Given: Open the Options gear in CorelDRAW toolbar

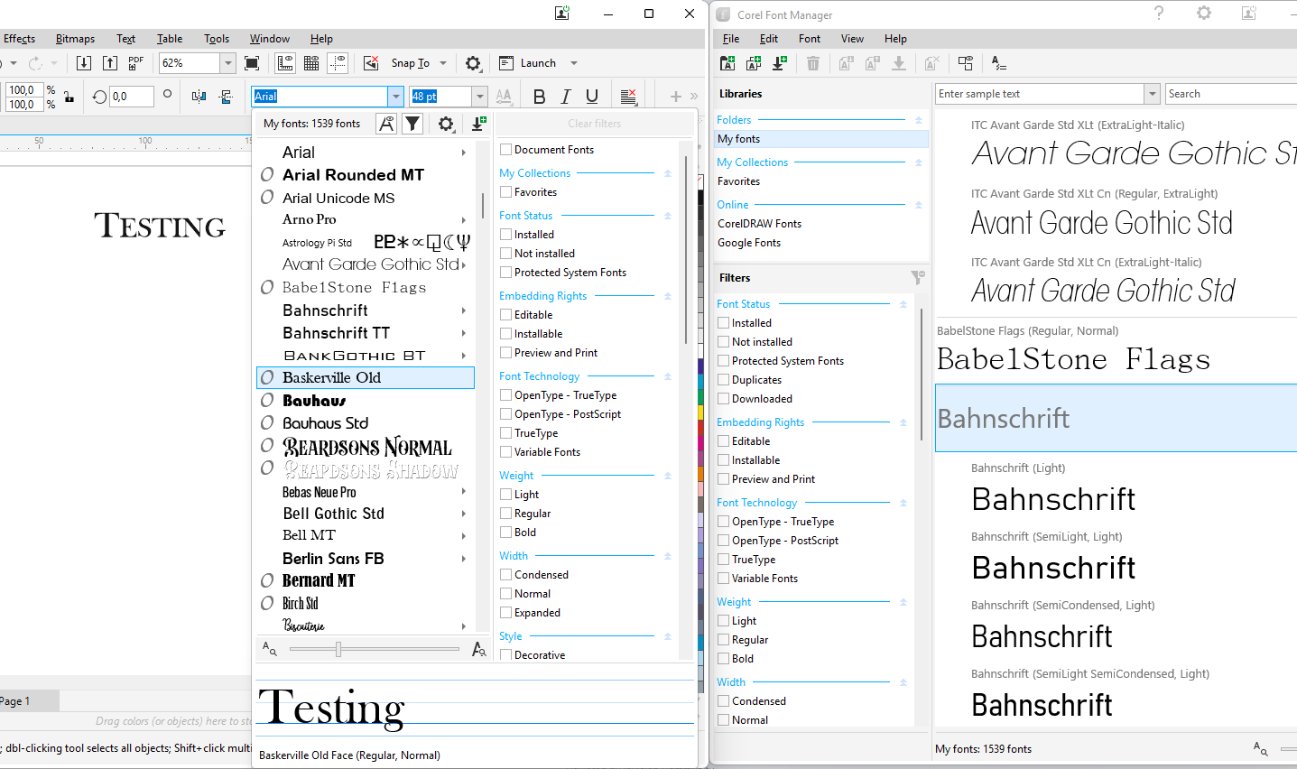Looking at the screenshot, I should coord(473,63).
